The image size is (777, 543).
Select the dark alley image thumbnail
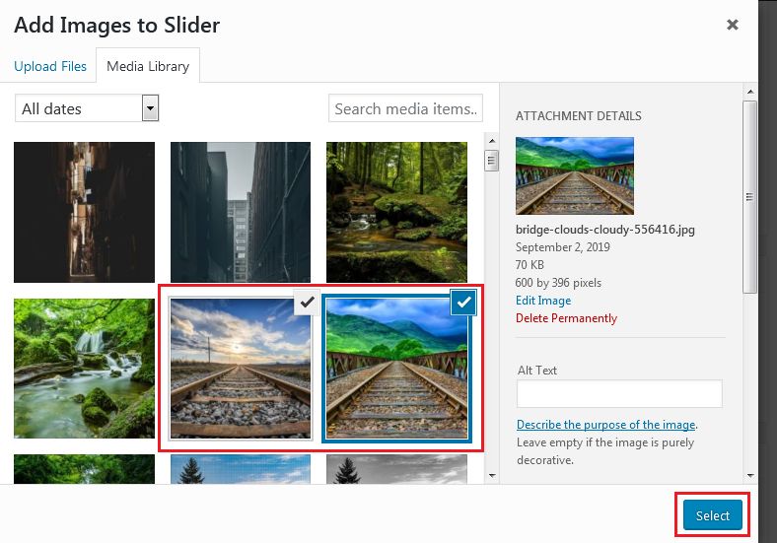[x=84, y=212]
